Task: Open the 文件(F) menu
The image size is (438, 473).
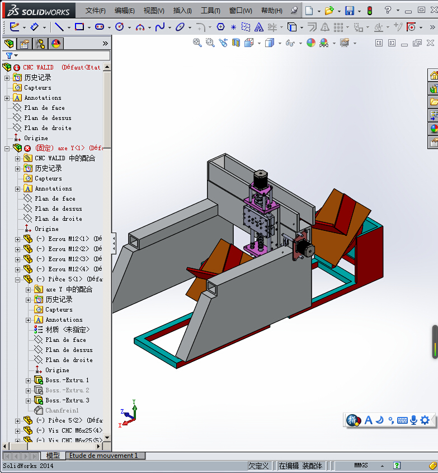Action: 95,11
